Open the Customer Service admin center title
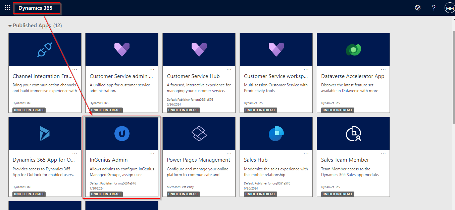This screenshot has height=210, width=455. coord(121,76)
